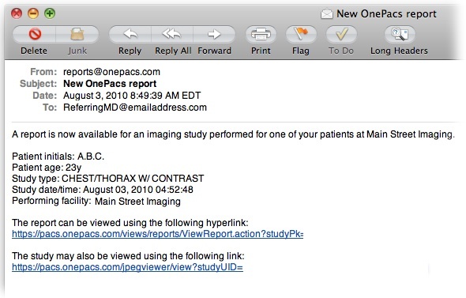466x298 pixels.
Task: Forward this OnePacs report email
Action: [214, 34]
